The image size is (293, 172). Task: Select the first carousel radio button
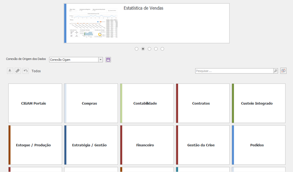[137, 49]
